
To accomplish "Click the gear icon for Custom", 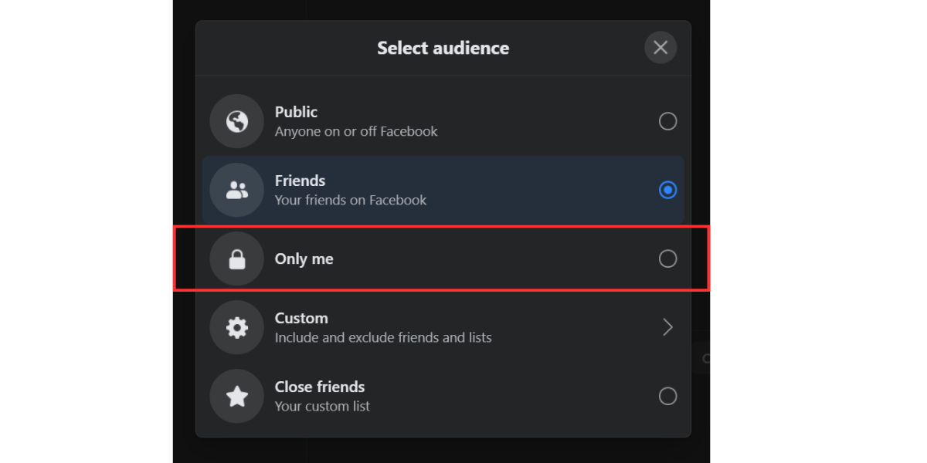I will click(236, 327).
